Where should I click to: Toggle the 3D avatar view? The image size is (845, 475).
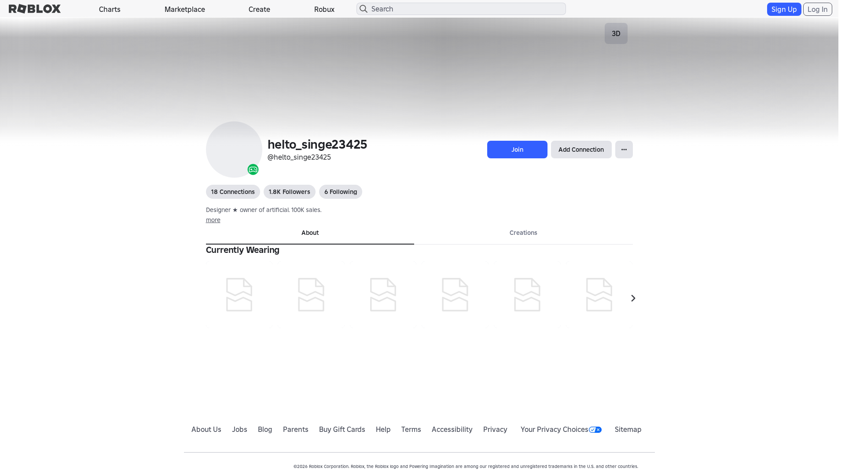tap(616, 33)
